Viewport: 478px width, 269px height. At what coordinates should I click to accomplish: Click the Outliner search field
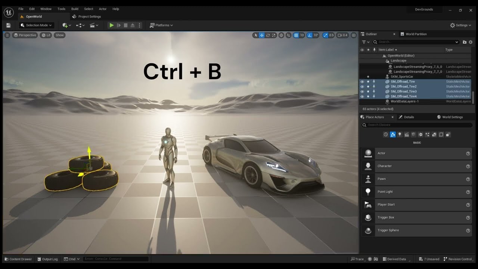pos(416,42)
